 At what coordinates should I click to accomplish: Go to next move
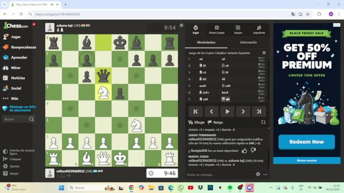(243, 112)
